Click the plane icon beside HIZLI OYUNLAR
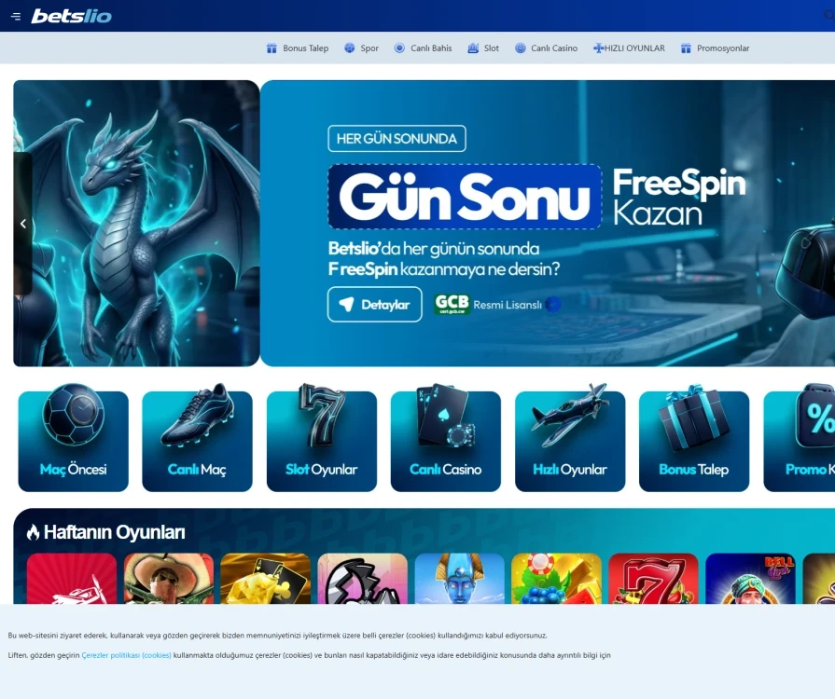 click(x=599, y=48)
